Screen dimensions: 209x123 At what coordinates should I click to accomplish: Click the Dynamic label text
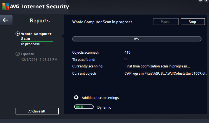coord(104,107)
